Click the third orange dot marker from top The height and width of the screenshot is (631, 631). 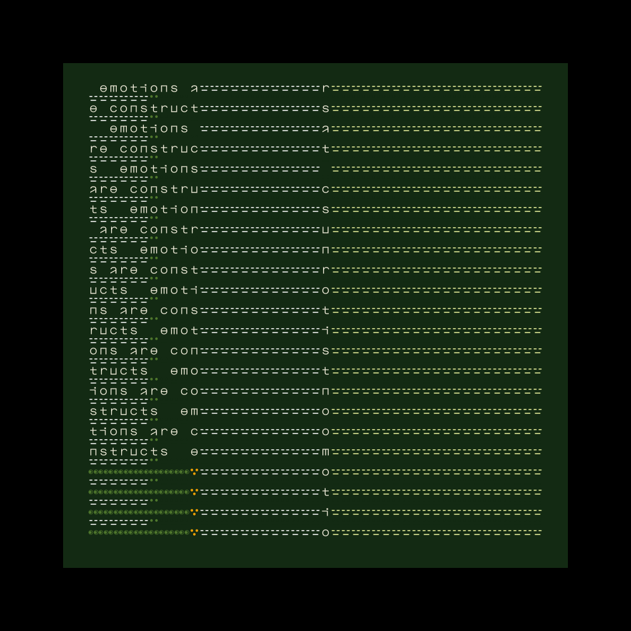click(x=194, y=512)
